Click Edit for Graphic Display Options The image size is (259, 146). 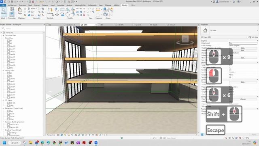(x=243, y=50)
